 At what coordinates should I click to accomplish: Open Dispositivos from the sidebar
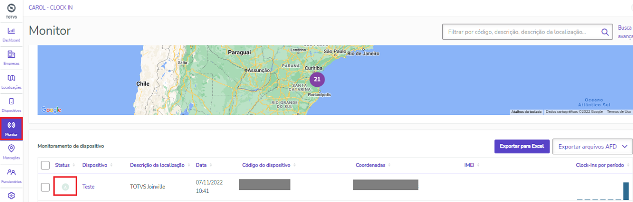point(11,105)
